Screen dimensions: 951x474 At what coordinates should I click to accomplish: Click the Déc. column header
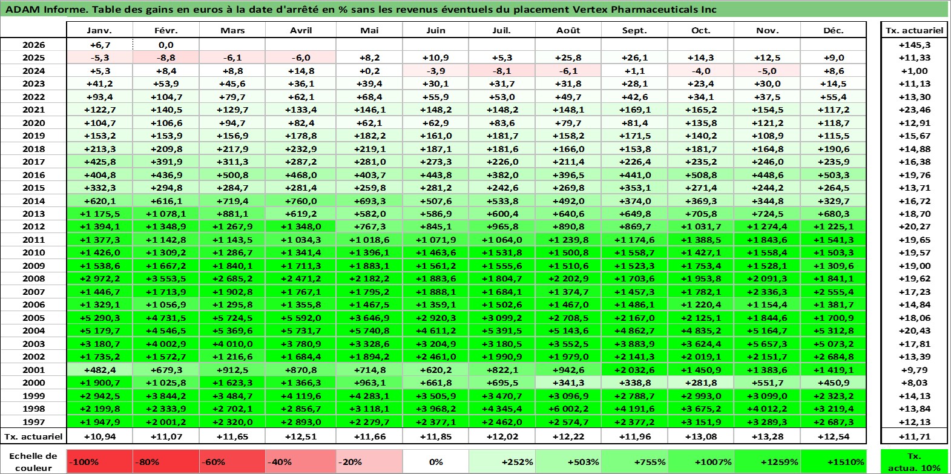pyautogui.click(x=834, y=30)
